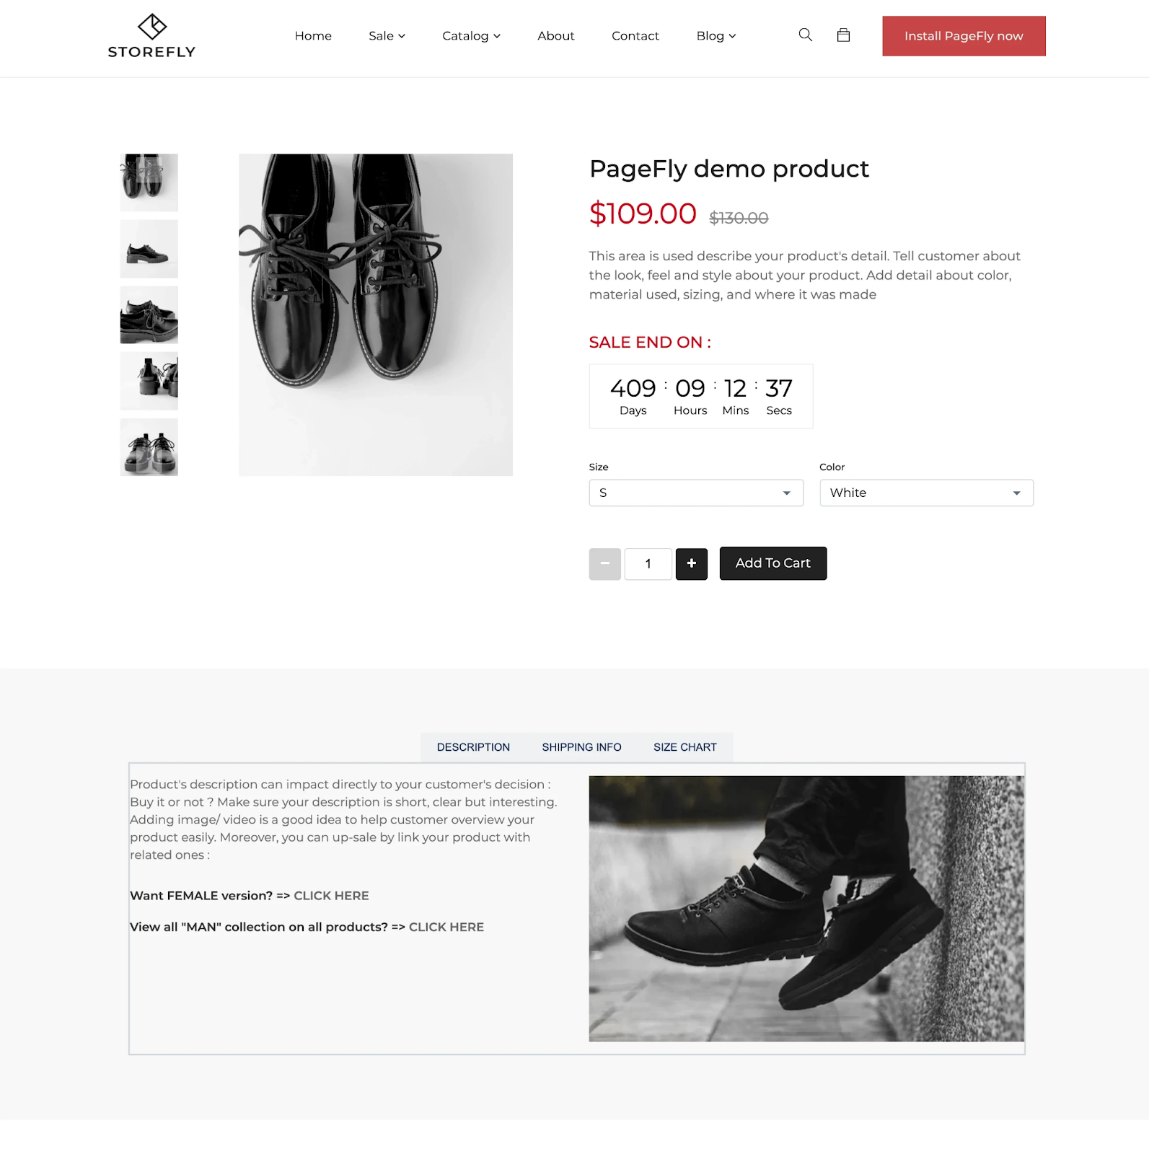Click Install PageFly now button
This screenshot has width=1149, height=1154.
point(964,36)
